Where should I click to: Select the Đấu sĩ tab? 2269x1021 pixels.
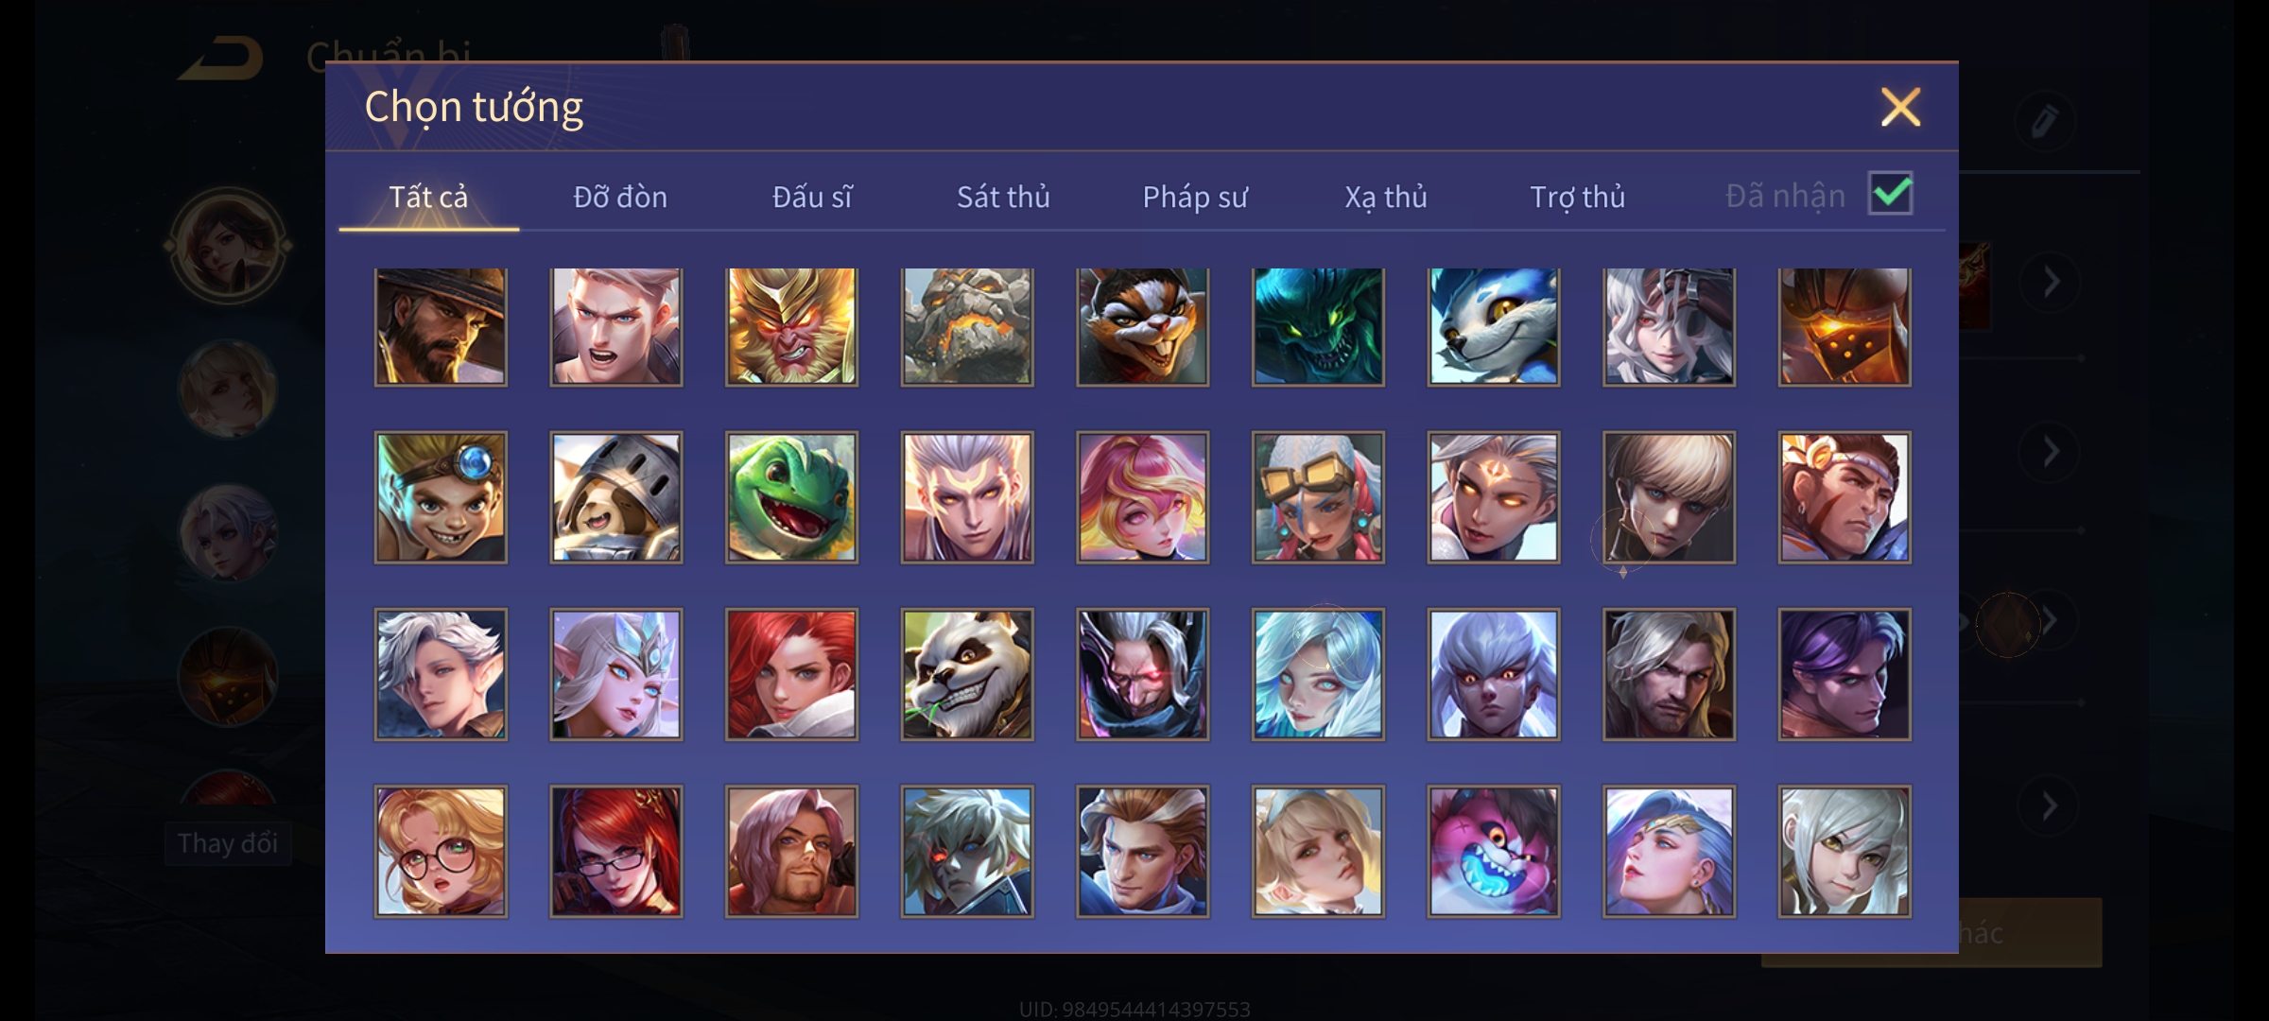click(x=812, y=197)
